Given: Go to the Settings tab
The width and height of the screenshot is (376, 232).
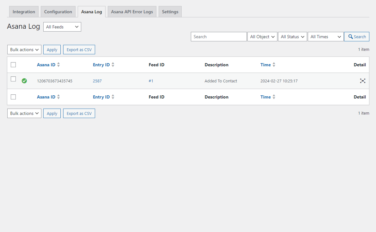Looking at the screenshot, I should (170, 12).
